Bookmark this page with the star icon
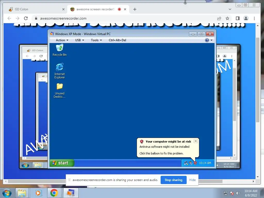 point(227,18)
